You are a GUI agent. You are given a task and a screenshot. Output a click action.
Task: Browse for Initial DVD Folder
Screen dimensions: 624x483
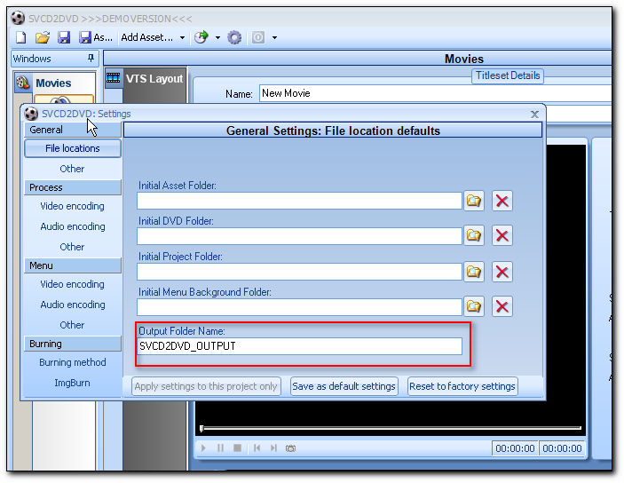(x=474, y=235)
